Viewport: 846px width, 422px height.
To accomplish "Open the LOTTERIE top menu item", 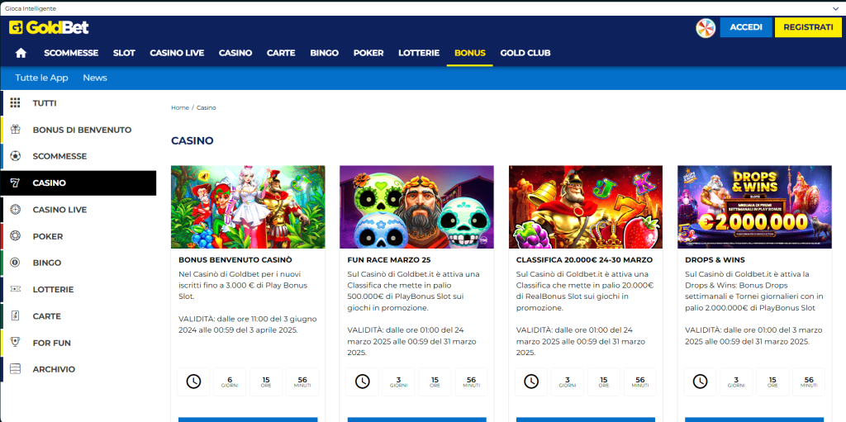I will [419, 53].
